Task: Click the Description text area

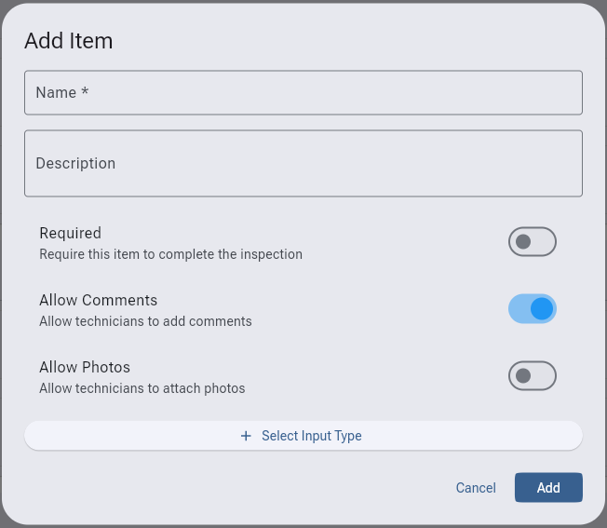Action: coord(303,163)
